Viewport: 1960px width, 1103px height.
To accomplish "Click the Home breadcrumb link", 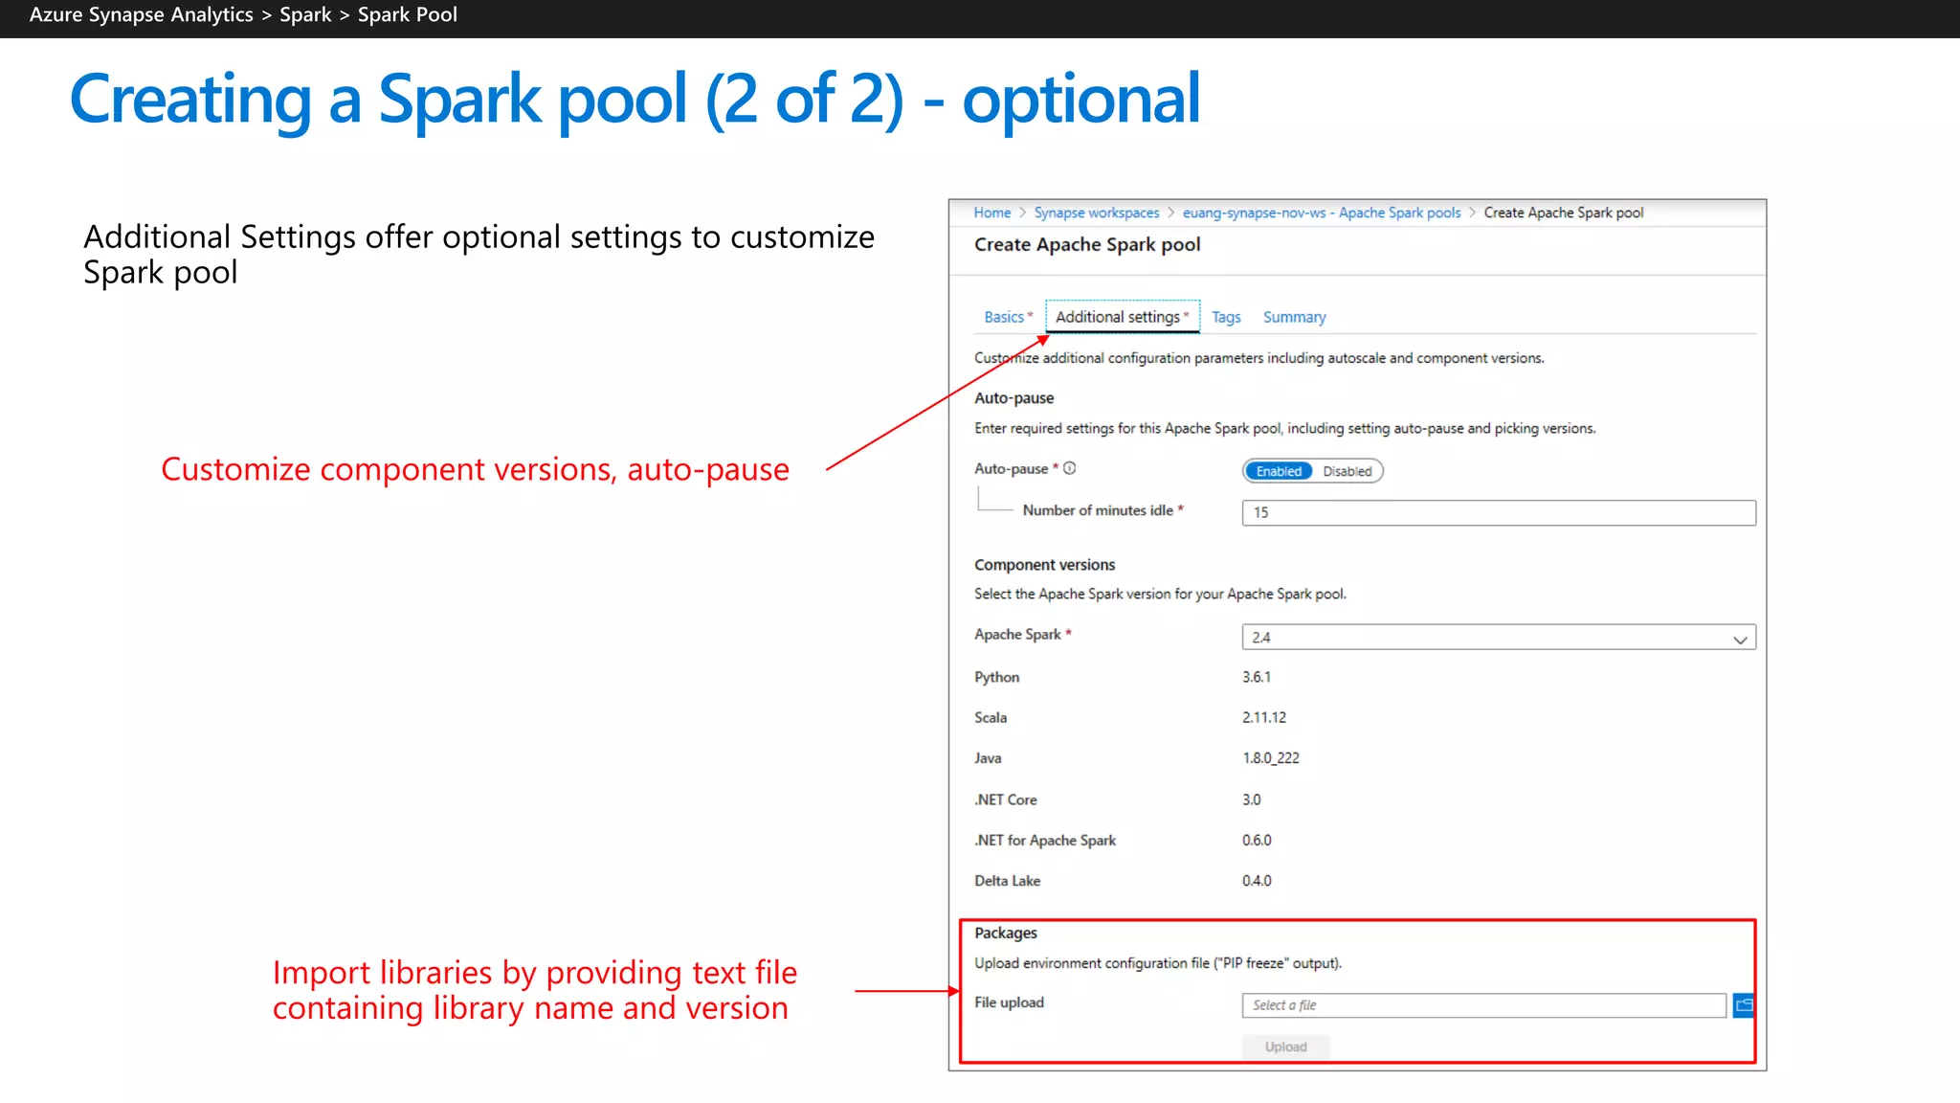I will 992,213.
